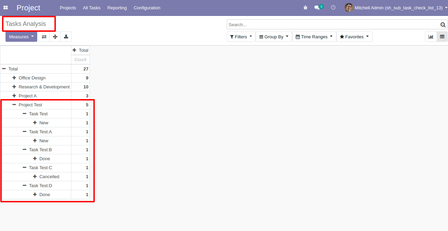Collapse the Project Test row

[36, 105]
